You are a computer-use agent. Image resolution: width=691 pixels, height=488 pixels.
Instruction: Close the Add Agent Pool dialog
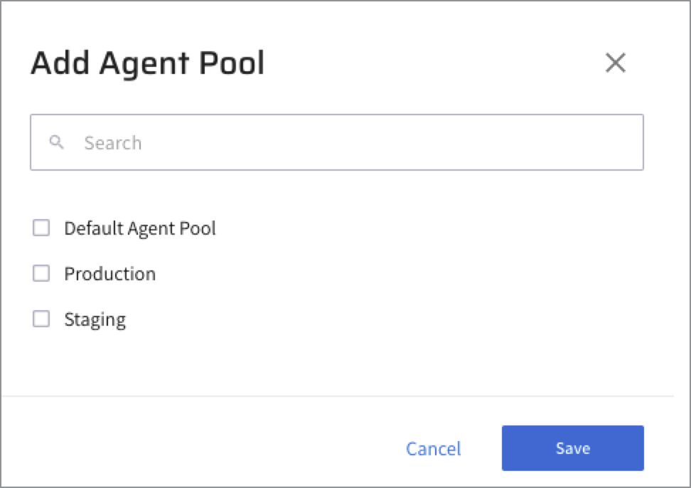(615, 63)
